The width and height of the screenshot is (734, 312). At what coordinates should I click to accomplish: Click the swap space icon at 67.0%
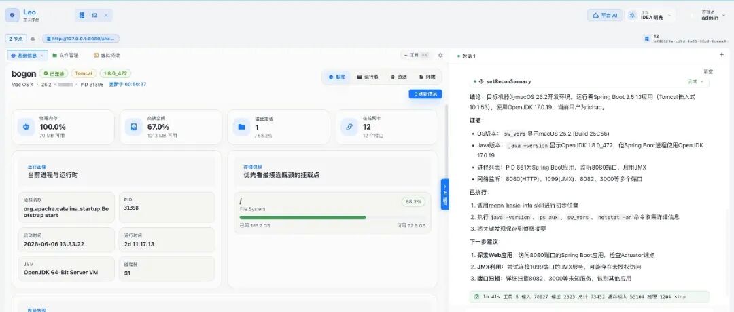pos(134,127)
